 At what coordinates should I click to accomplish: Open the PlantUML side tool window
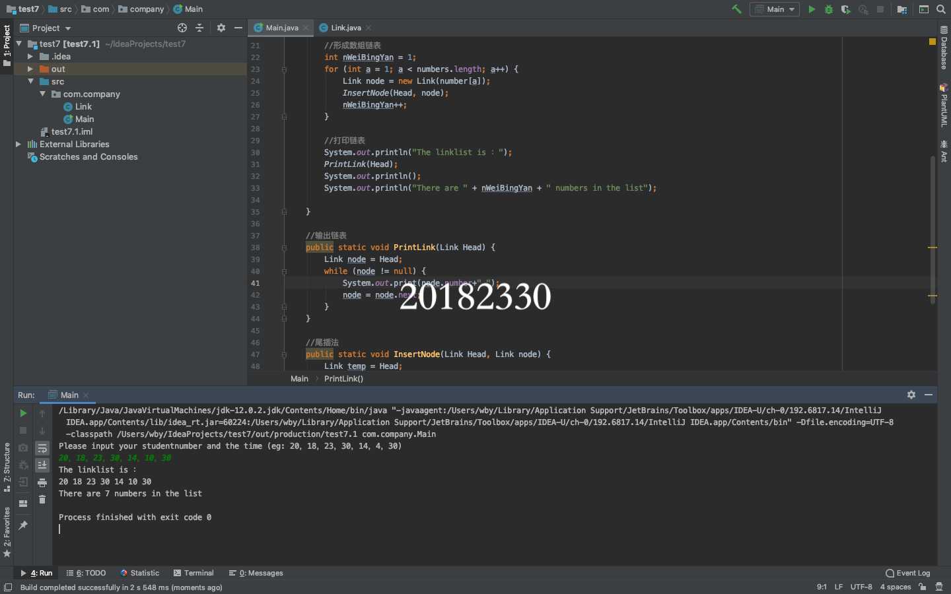point(944,105)
